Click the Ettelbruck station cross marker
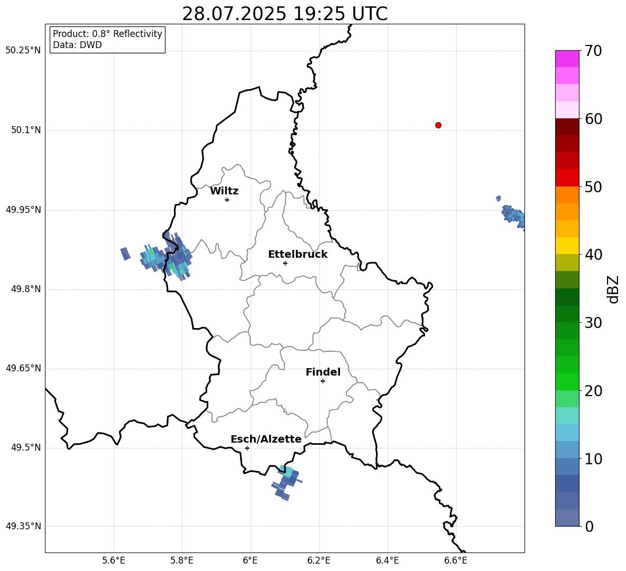626x571 pixels. [x=285, y=263]
